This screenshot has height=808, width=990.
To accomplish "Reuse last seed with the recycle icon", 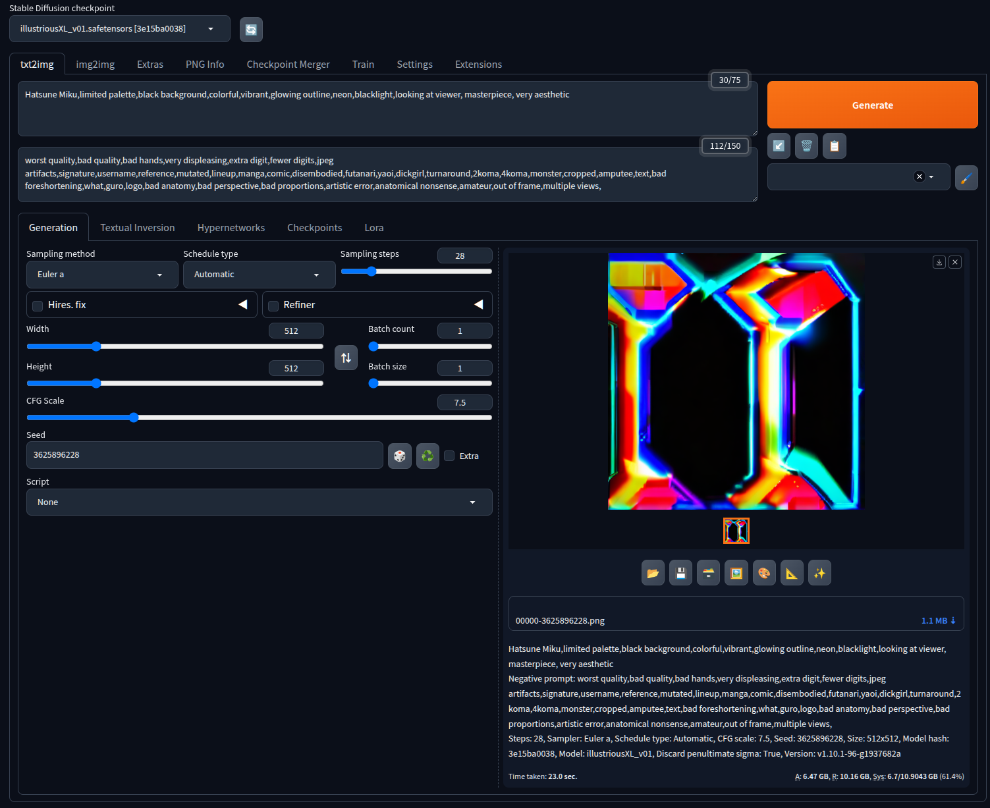I will pyautogui.click(x=427, y=456).
